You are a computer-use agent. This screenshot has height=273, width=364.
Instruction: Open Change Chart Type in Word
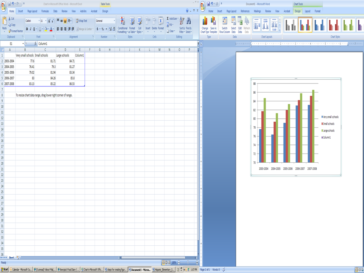pos(205,25)
